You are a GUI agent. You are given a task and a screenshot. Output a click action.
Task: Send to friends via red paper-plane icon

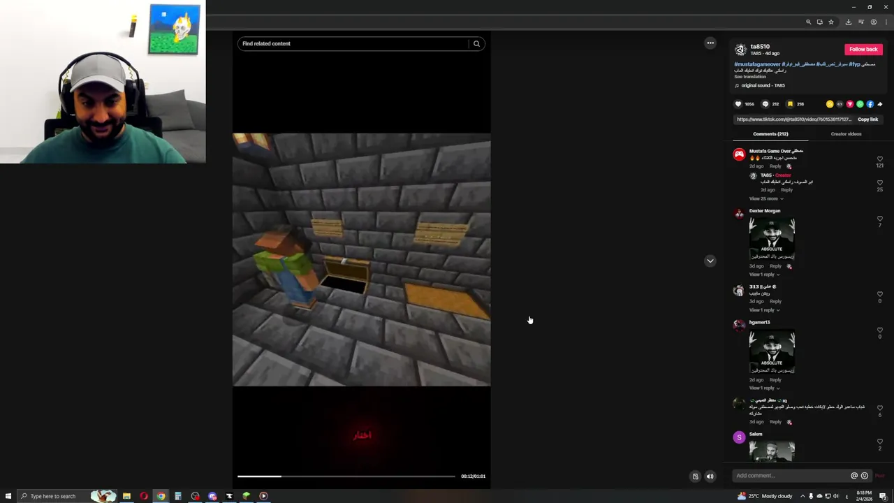pyautogui.click(x=850, y=104)
